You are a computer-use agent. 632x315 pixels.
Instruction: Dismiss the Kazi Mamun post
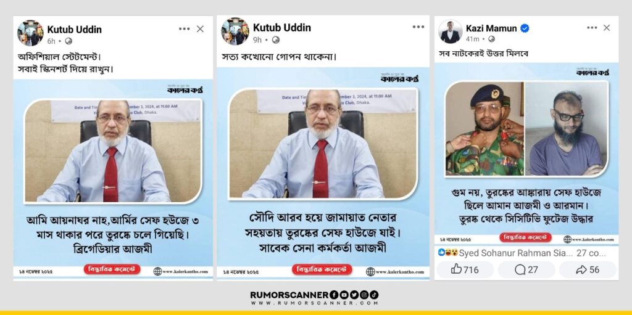tap(607, 28)
